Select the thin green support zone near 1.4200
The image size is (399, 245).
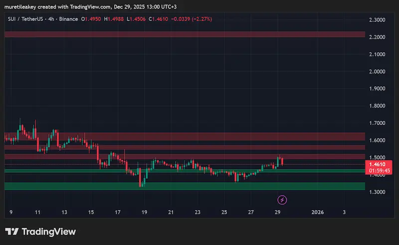pyautogui.click(x=185, y=171)
